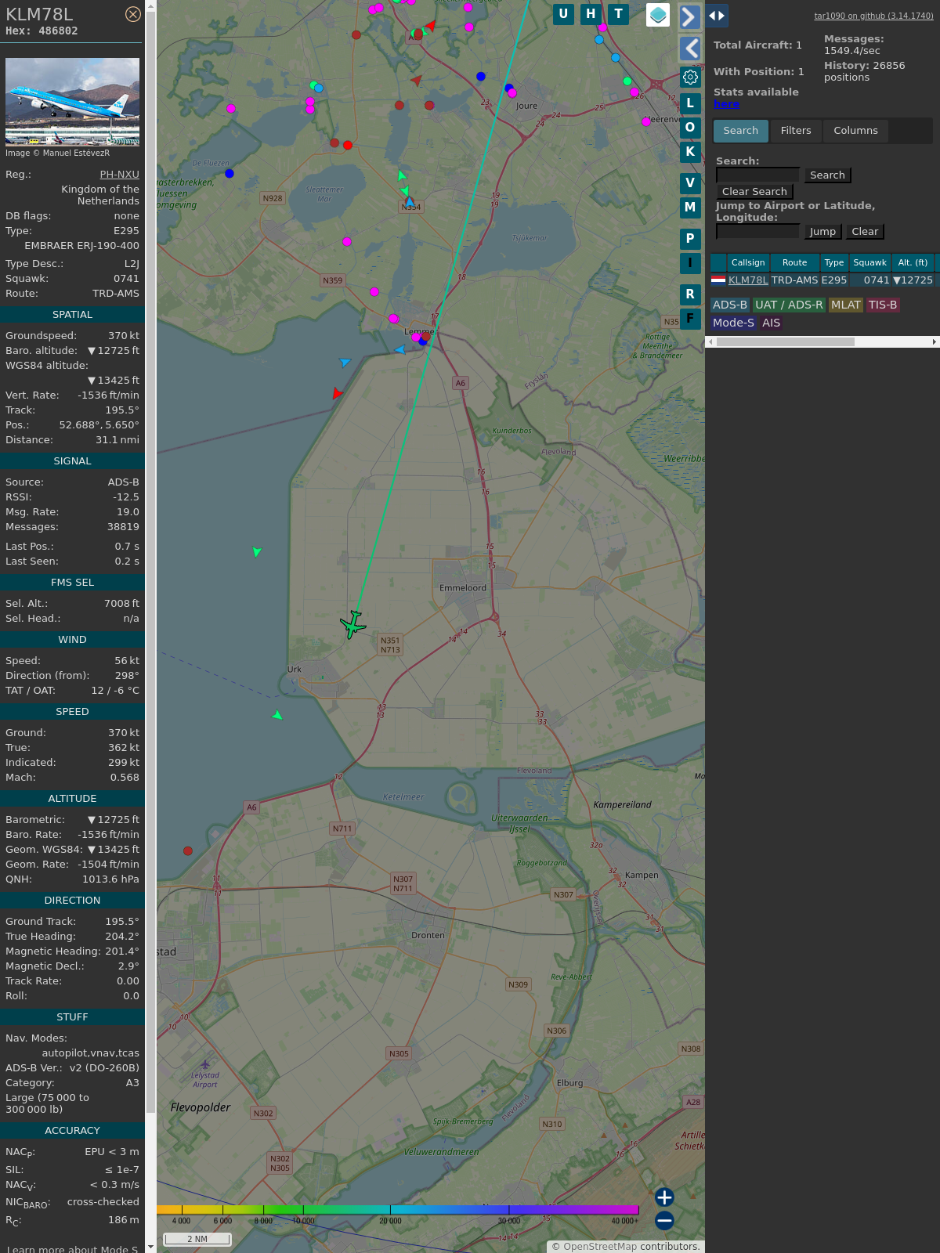Click the left chevron sidebar arrow

point(689,49)
